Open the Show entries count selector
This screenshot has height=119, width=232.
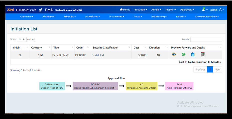[22, 39]
